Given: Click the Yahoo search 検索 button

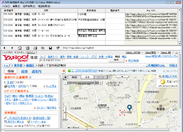Looking at the screenshot, I should pos(116,60).
